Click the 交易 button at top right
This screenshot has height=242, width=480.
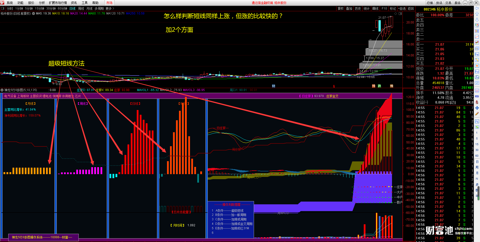(448, 3)
